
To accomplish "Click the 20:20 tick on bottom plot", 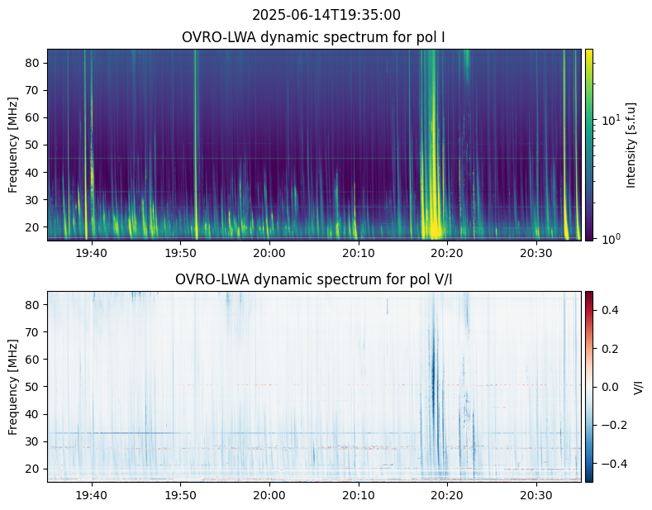I will pos(447,494).
